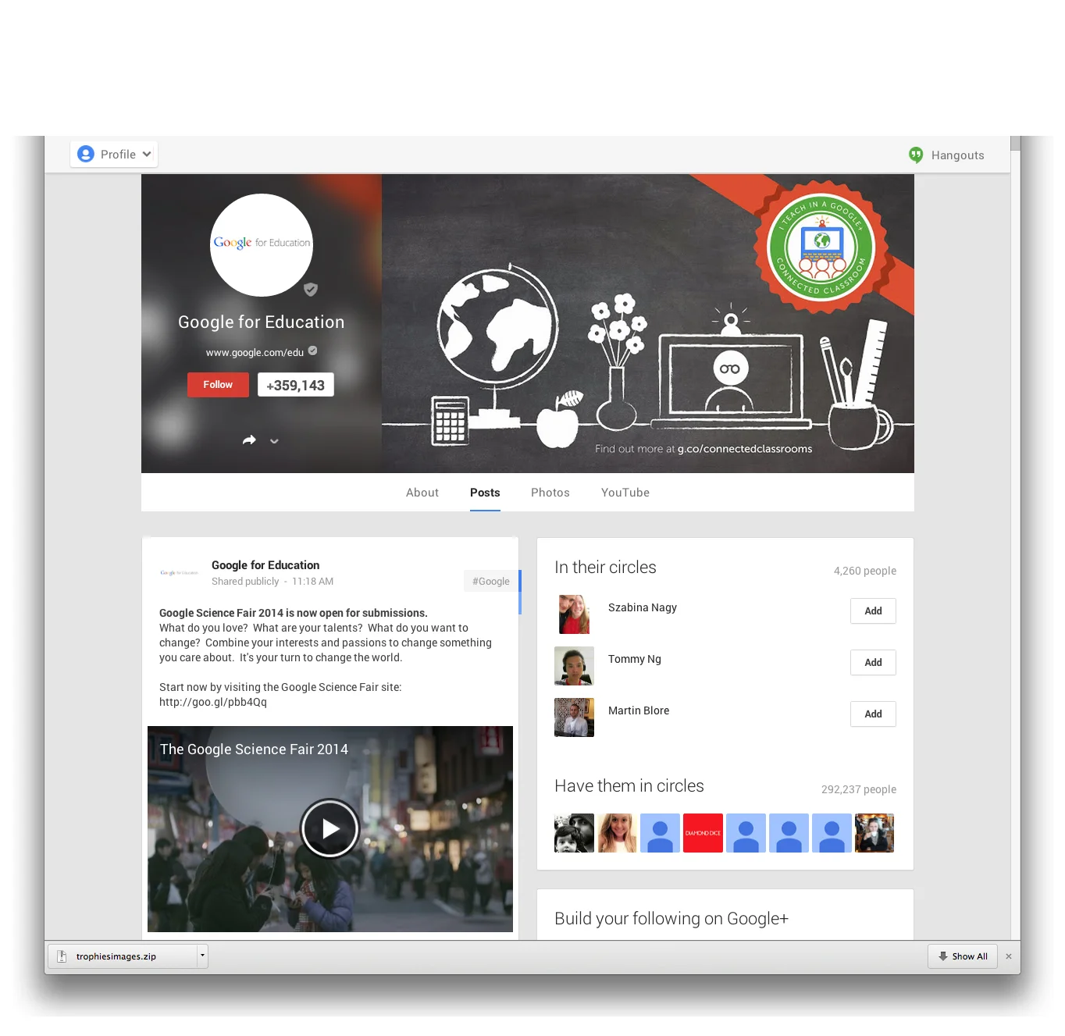The height and width of the screenshot is (1036, 1065).
Task: Open the black-and-white photo follower avatar
Action: coord(574,833)
